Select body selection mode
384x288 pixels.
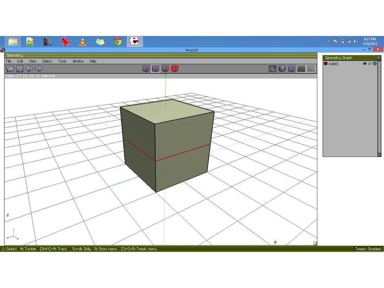point(174,69)
